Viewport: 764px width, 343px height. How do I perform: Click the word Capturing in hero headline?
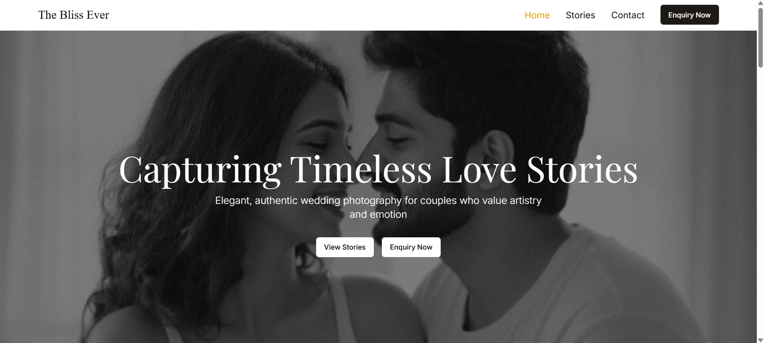[200, 171]
